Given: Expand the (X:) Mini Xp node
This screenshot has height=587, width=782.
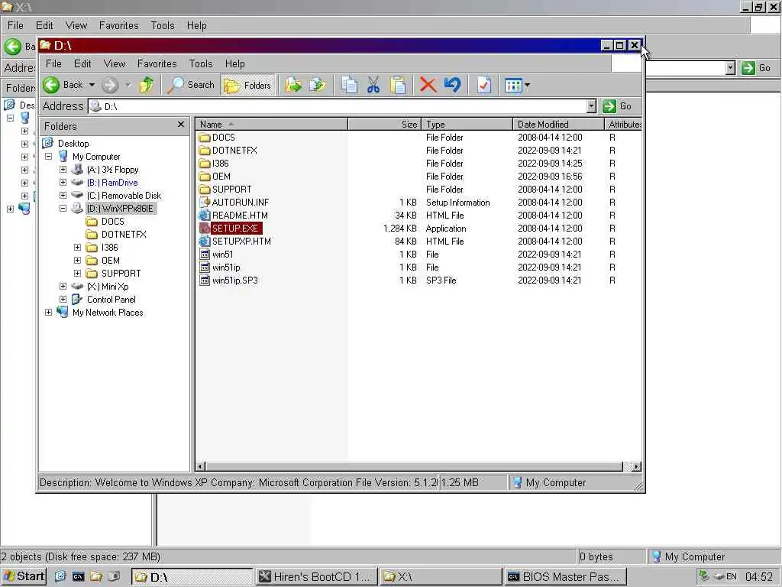Looking at the screenshot, I should (63, 286).
